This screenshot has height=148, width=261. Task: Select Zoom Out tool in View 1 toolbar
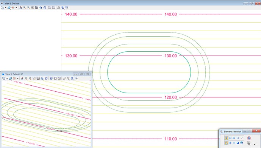click(x=28, y=8)
